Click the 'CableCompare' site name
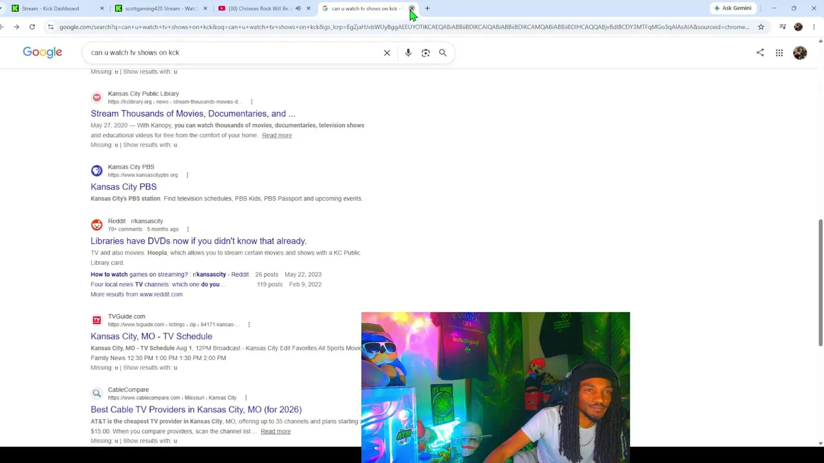The height and width of the screenshot is (463, 824). tap(128, 390)
